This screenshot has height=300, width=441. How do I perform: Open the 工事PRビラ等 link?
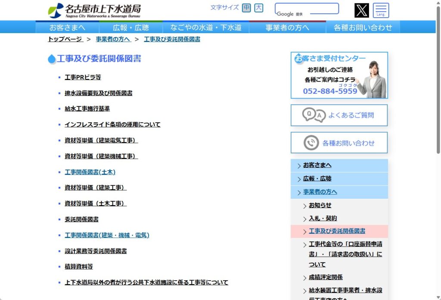tap(83, 77)
